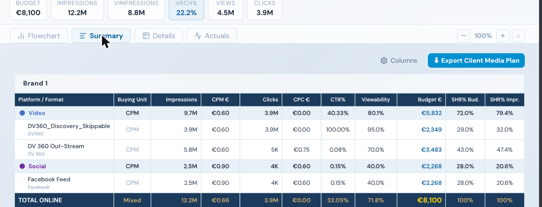542x207 pixels.
Task: Select the Video group row label
Action: coord(37,113)
